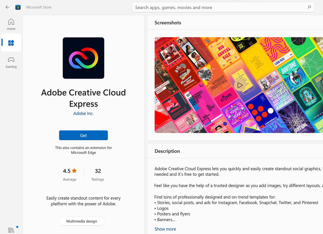Image resolution: width=323 pixels, height=234 pixels.
Task: Open the Library icon in sidebar
Action: [11, 230]
